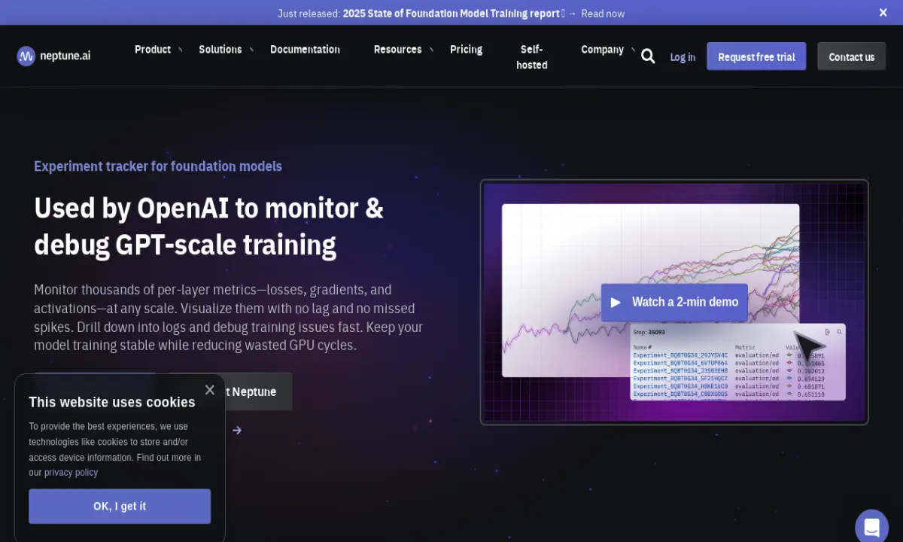The height and width of the screenshot is (542, 903).
Task: Click the export icon in the Step panel
Action: (x=828, y=332)
